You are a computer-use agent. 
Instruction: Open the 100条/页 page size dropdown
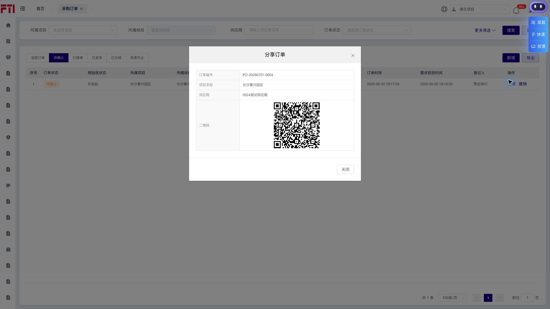(x=452, y=298)
